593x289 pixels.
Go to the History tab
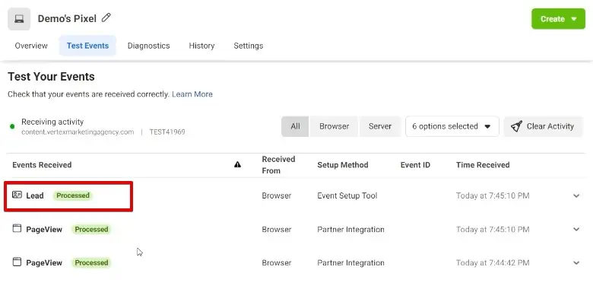point(201,46)
